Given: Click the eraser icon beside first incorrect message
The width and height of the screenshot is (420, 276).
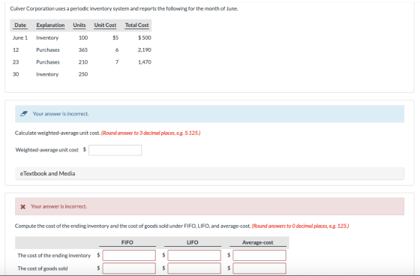Looking at the screenshot, I should tap(24, 114).
